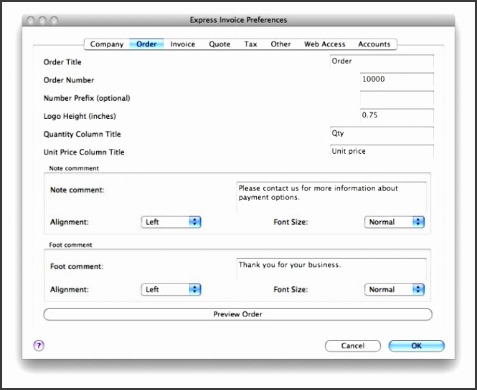Image resolution: width=477 pixels, height=390 pixels.
Task: Click the Order Title input field
Action: coord(382,62)
